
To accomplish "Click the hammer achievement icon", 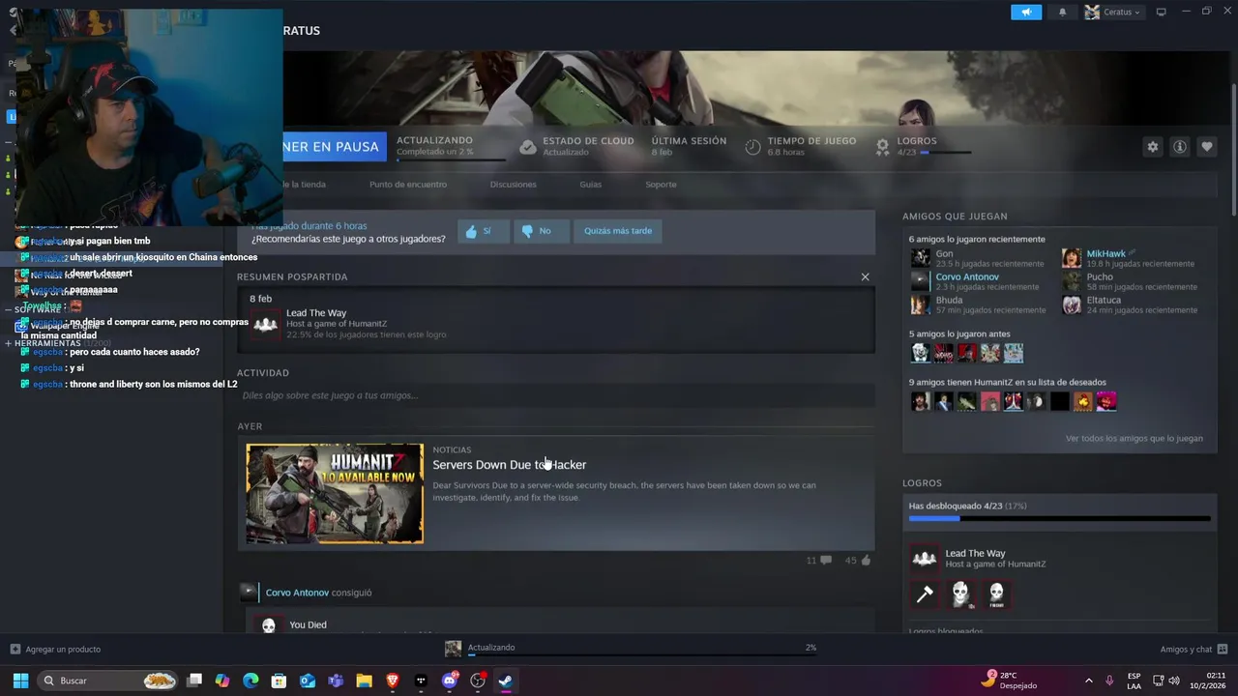I will pyautogui.click(x=925, y=594).
